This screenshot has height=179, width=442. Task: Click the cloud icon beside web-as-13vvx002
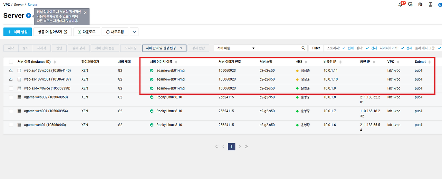tap(11, 70)
